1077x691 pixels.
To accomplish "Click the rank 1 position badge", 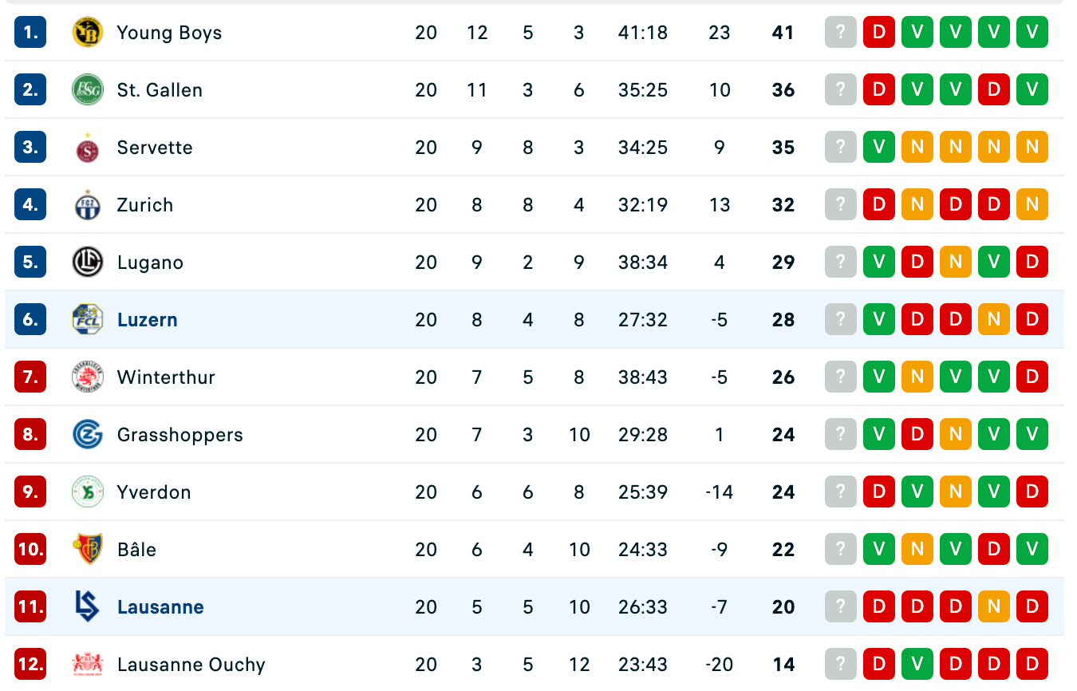I will click(x=30, y=33).
